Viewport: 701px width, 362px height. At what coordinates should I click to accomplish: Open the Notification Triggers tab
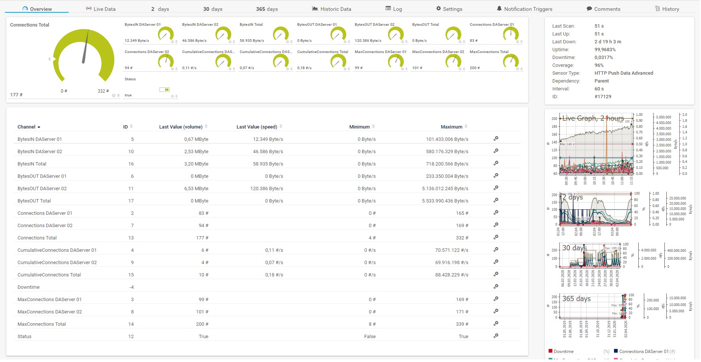[x=524, y=9]
